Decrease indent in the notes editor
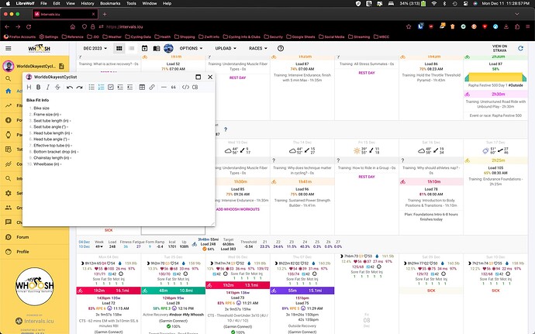This screenshot has width=535, height=334. (x=129, y=88)
